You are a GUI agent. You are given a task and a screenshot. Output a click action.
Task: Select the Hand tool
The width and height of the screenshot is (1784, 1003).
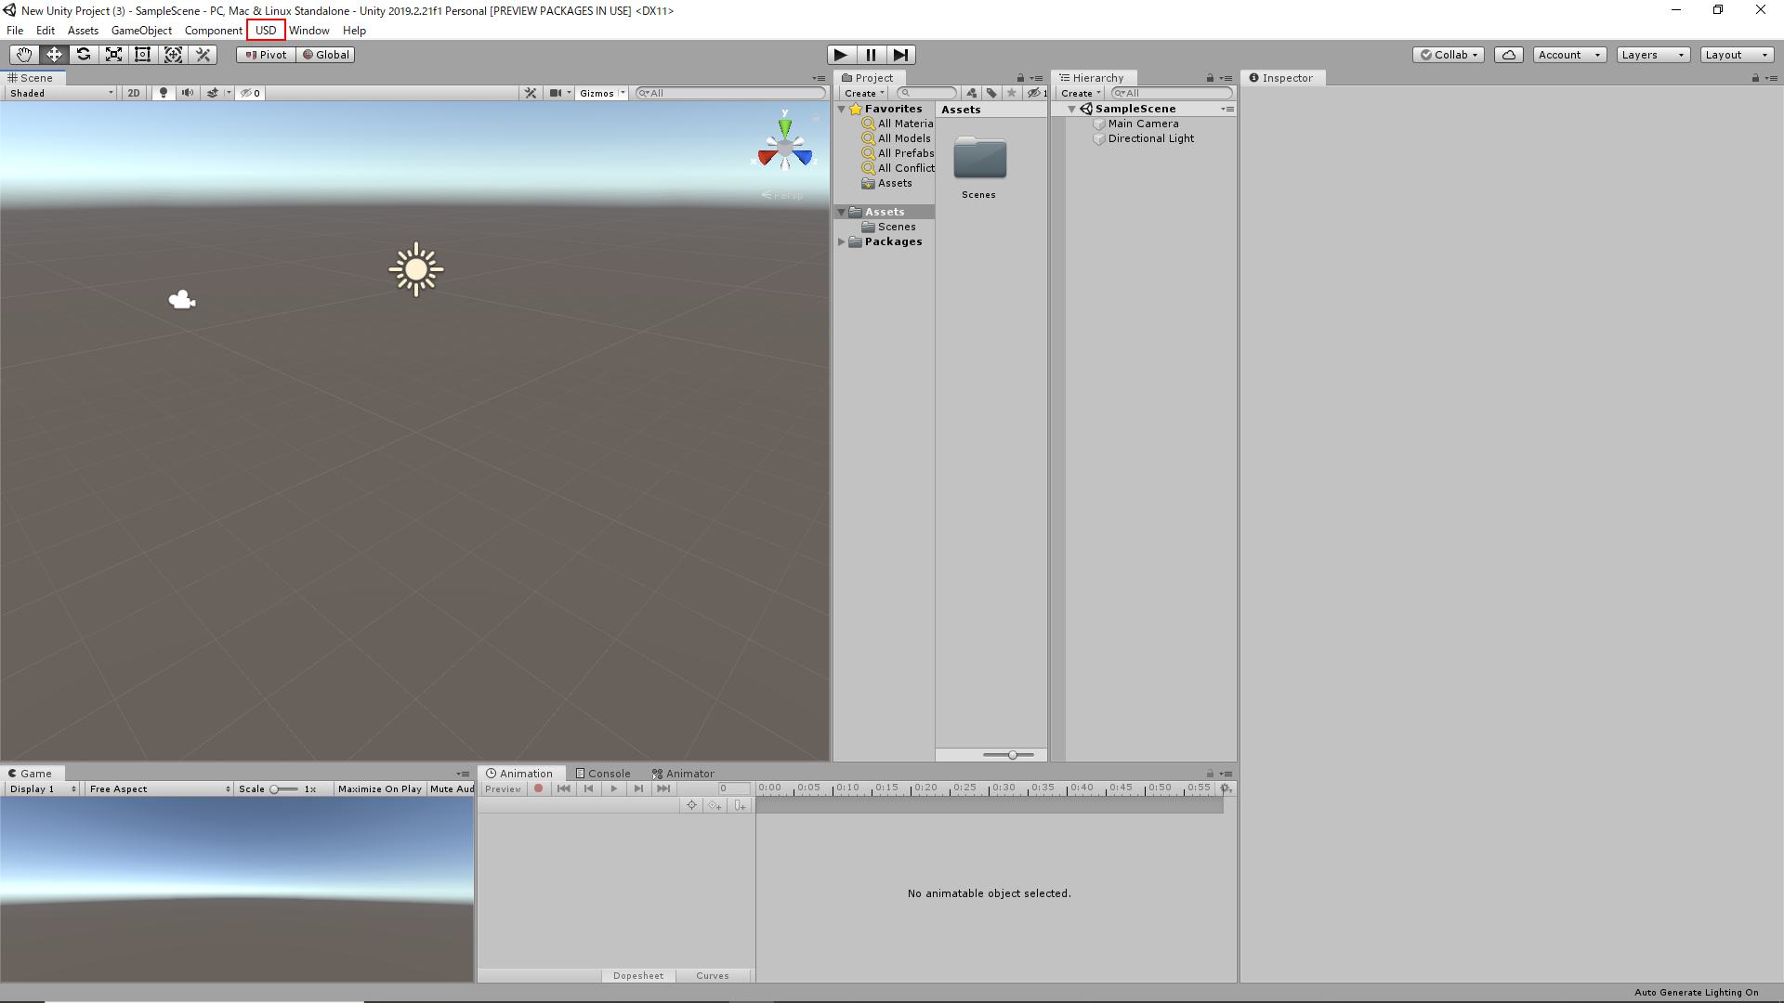point(24,55)
